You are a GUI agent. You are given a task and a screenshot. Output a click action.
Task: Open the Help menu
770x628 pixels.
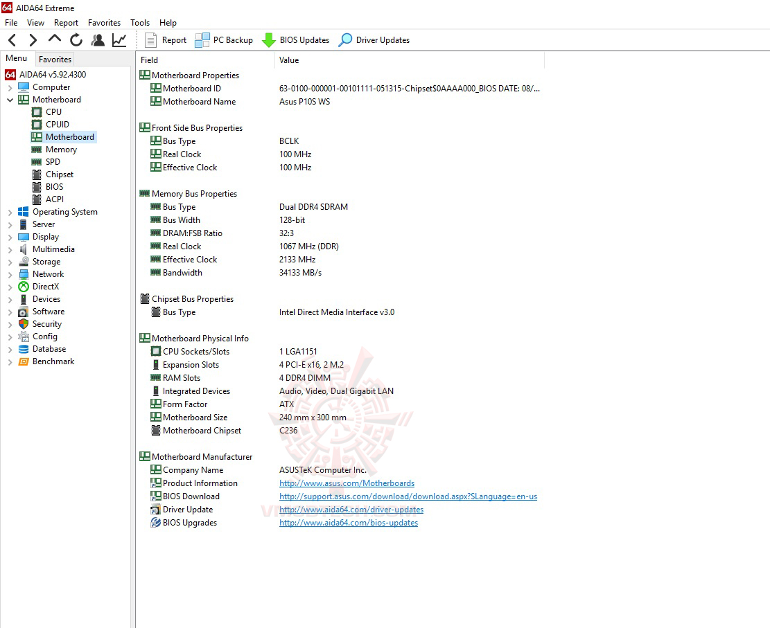point(168,23)
